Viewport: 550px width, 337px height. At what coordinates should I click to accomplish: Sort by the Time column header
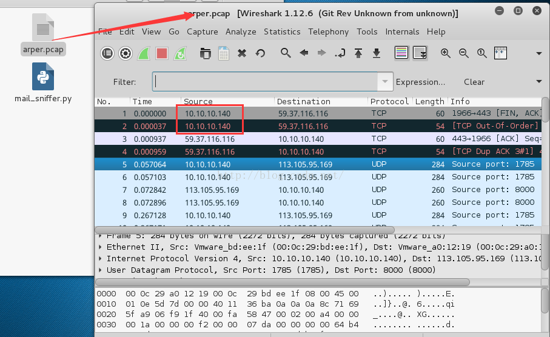pyautogui.click(x=155, y=102)
